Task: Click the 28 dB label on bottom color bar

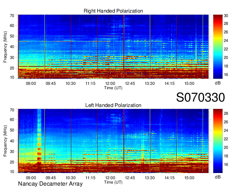Action: pyautogui.click(x=226, y=113)
